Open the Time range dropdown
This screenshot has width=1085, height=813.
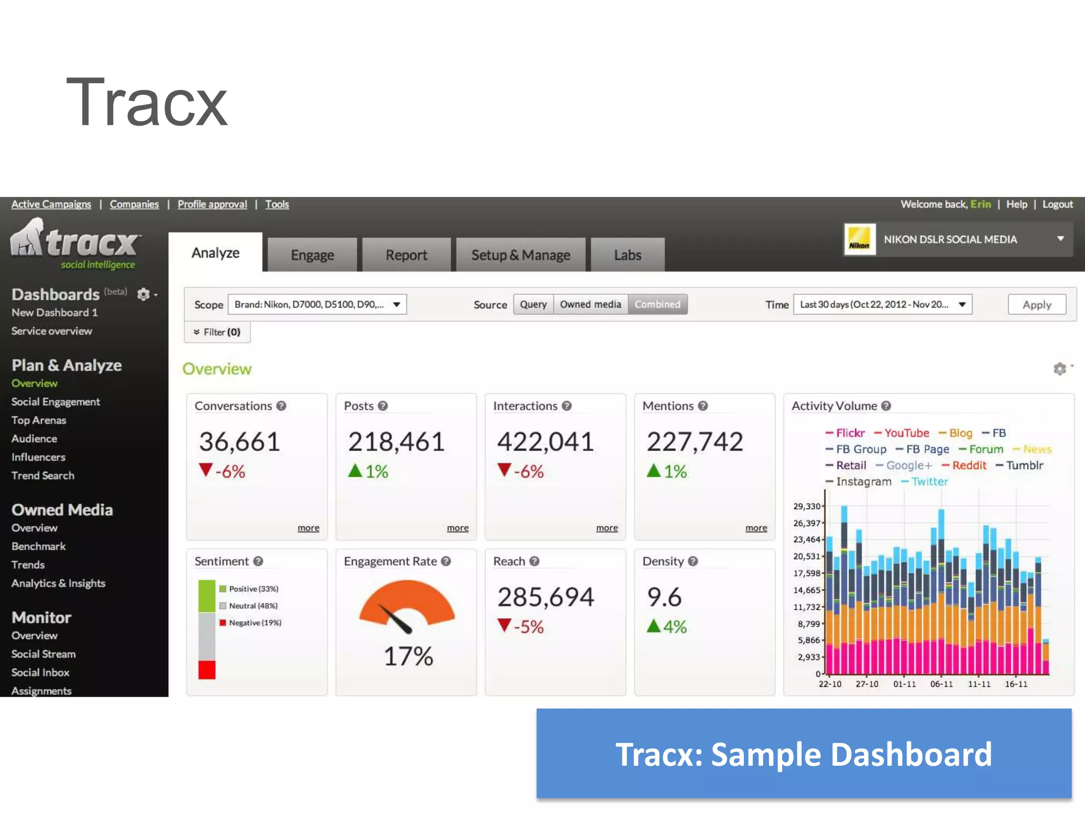883,304
